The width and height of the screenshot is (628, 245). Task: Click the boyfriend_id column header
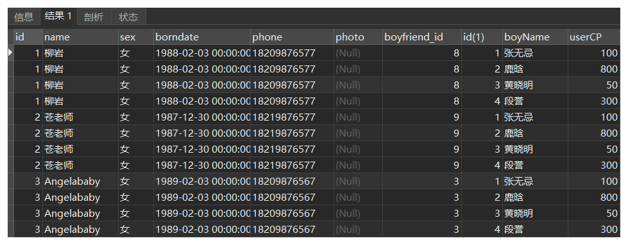pos(421,37)
